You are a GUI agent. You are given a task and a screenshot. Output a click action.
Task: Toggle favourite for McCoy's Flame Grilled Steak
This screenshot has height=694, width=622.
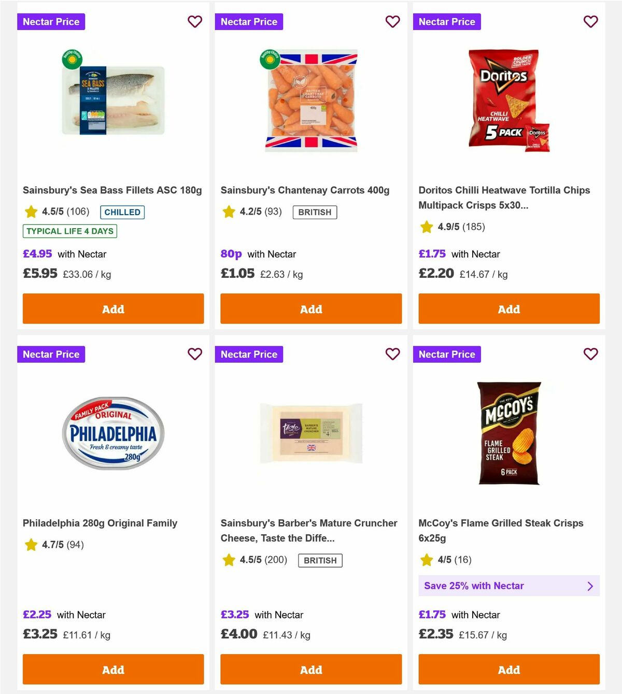(x=590, y=354)
